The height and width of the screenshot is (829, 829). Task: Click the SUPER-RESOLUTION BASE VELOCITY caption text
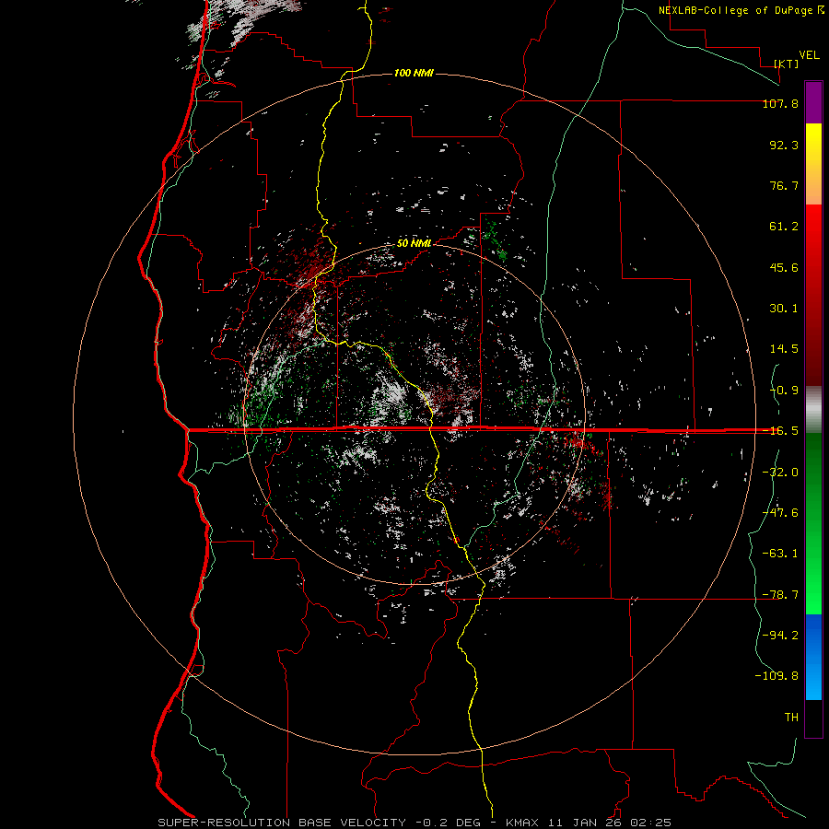point(282,823)
